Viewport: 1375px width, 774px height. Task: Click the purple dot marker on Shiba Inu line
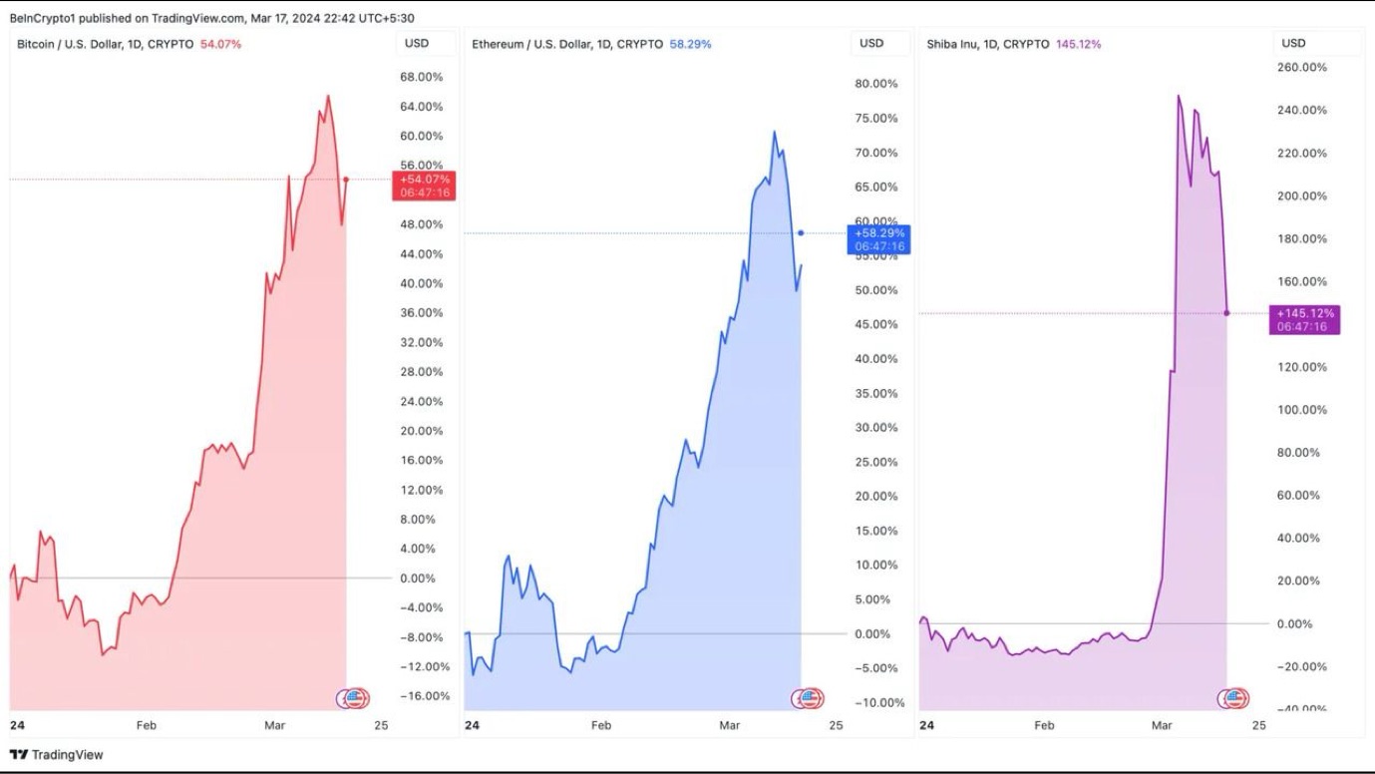(x=1226, y=313)
